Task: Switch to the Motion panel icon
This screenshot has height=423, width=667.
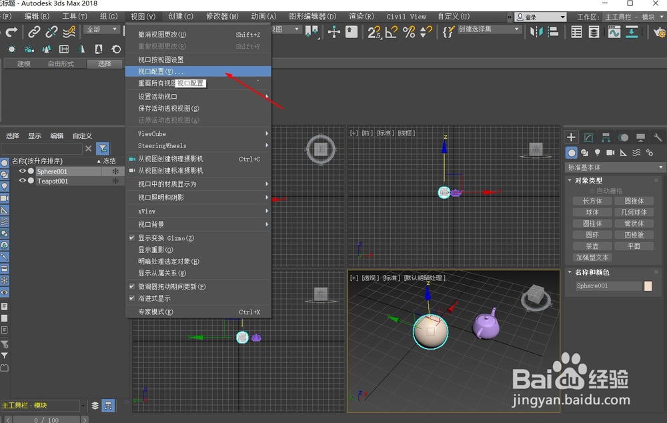Action: (623, 137)
